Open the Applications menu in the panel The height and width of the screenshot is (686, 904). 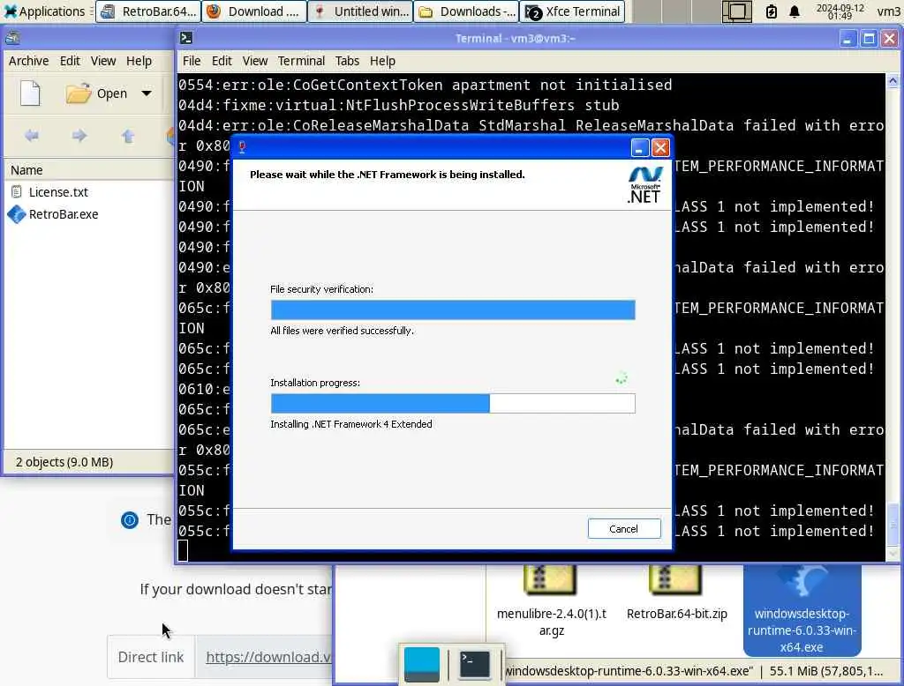click(44, 11)
